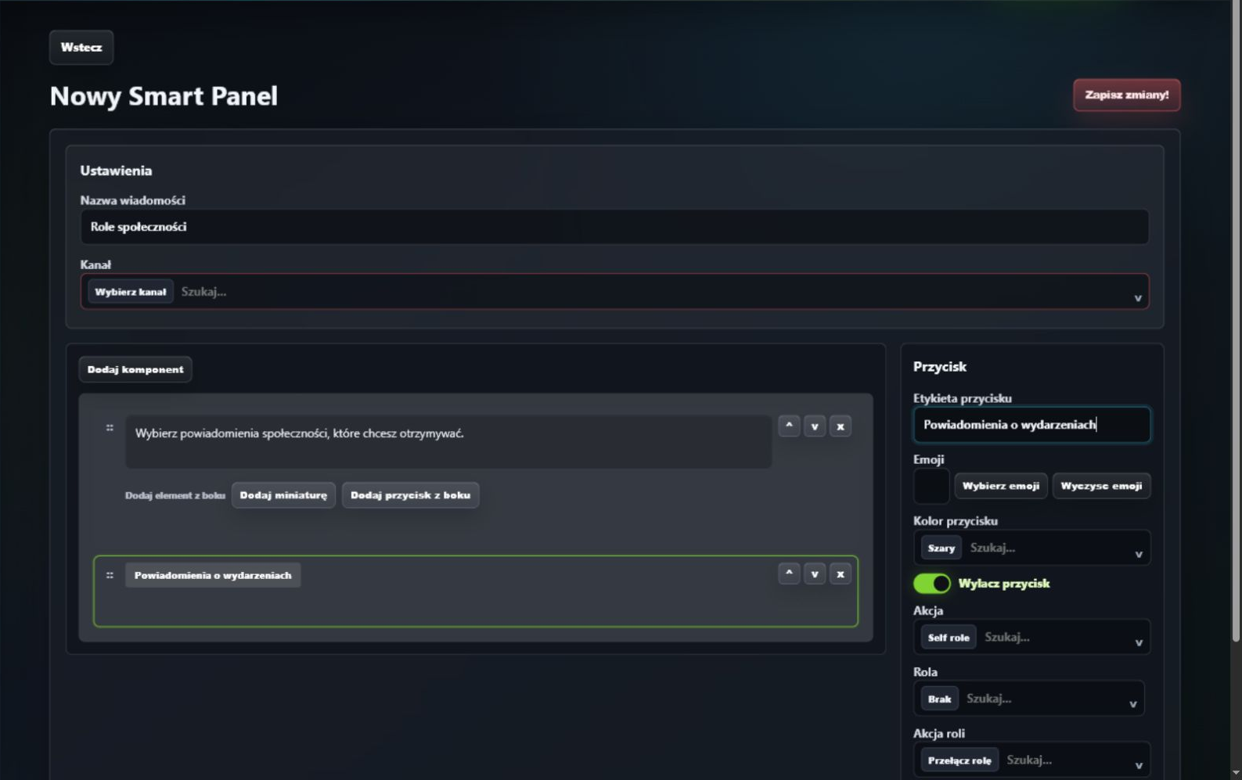This screenshot has width=1242, height=780.
Task: Select the empty emoji preview box
Action: click(x=931, y=486)
